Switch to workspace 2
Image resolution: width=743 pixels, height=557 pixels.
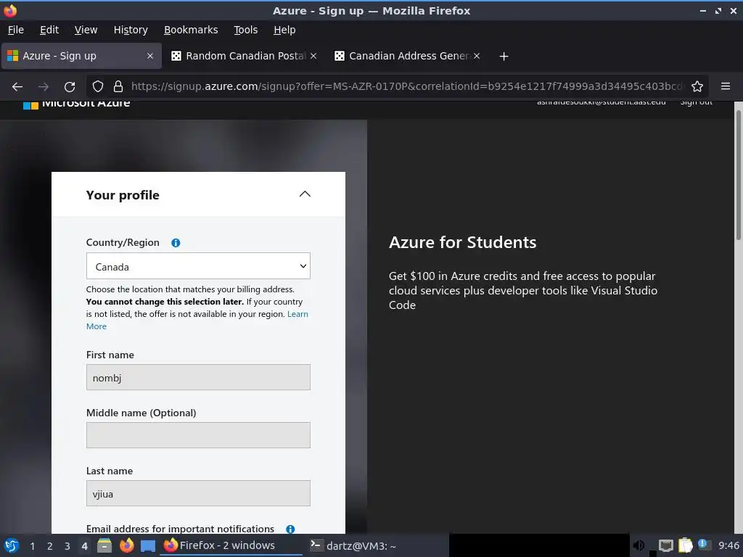pos(50,546)
